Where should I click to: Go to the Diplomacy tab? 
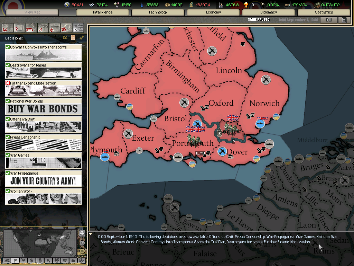pyautogui.click(x=268, y=12)
